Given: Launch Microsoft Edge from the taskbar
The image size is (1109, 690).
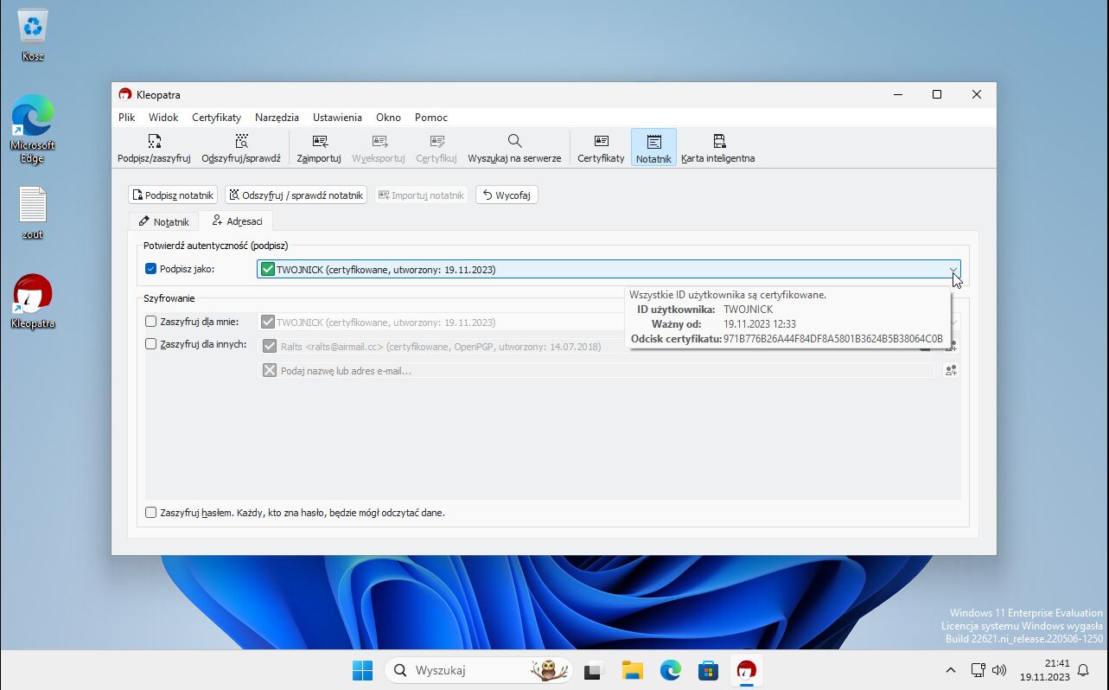Looking at the screenshot, I should pos(671,670).
